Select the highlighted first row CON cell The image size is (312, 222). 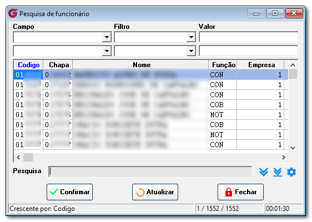coord(223,75)
